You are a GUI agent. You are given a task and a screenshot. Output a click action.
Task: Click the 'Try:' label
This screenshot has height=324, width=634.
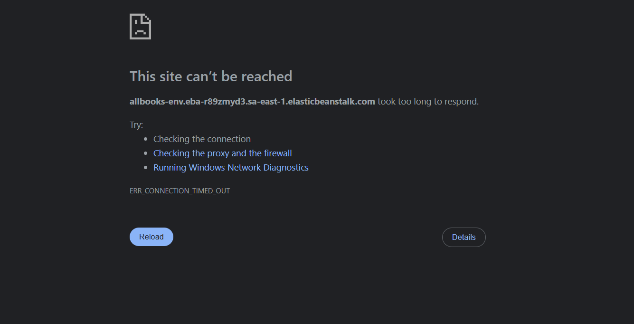pos(136,125)
